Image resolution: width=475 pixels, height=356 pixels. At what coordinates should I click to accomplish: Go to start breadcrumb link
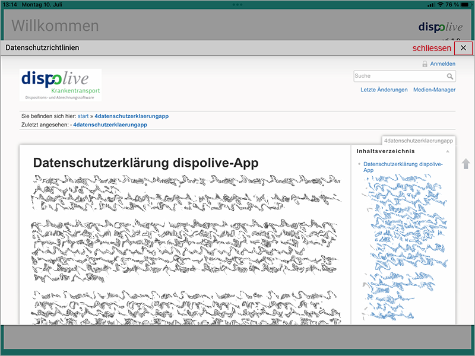(83, 116)
